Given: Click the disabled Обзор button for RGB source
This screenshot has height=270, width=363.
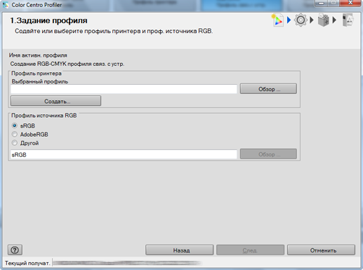Looking at the screenshot, I should pyautogui.click(x=268, y=154).
